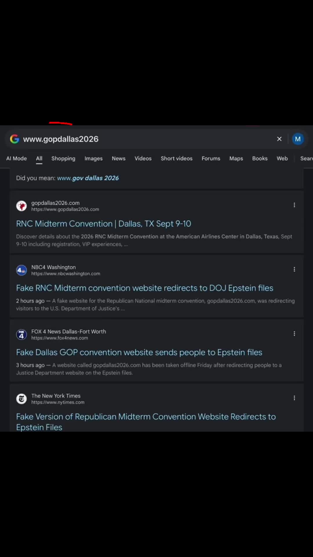Open the Maps tab
The height and width of the screenshot is (557, 313).
236,158
